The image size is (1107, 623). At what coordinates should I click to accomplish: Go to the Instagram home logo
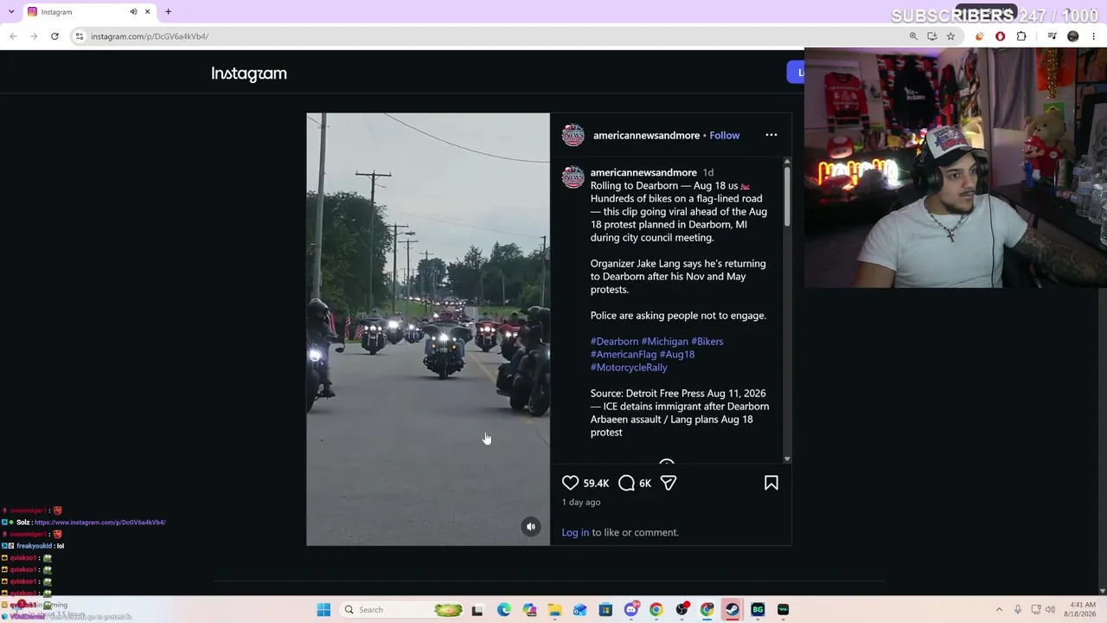[x=249, y=74]
